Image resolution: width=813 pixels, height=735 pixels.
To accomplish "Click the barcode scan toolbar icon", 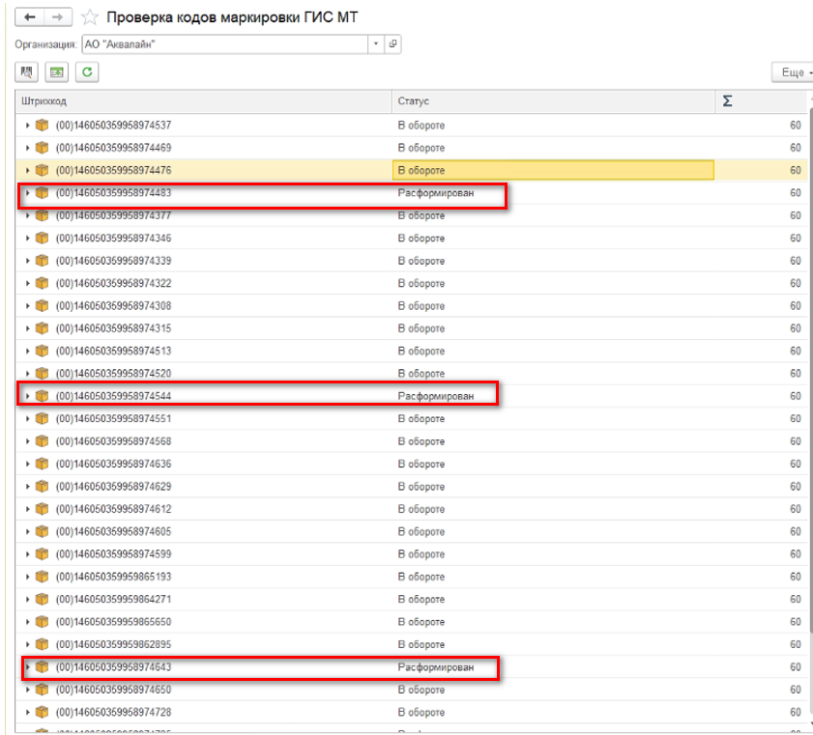I will click(27, 71).
